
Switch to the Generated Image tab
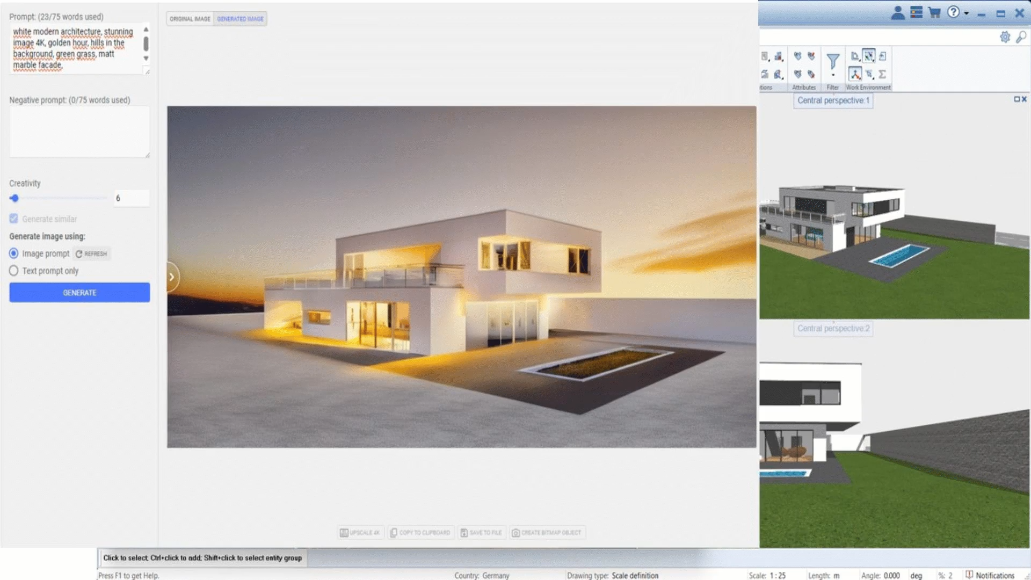(240, 19)
